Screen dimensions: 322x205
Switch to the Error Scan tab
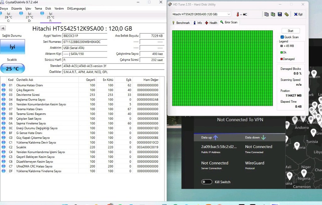point(229,22)
